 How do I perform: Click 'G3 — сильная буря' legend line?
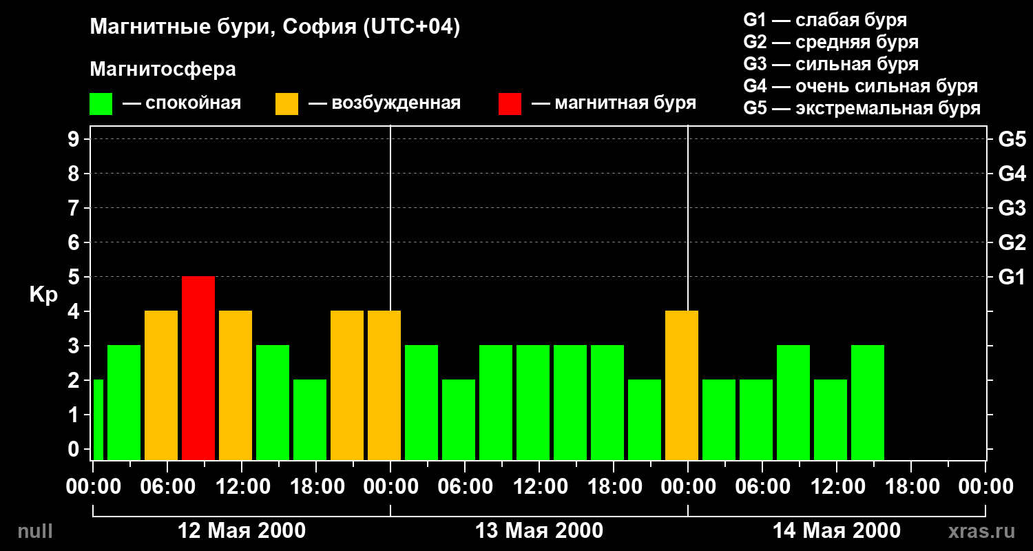[x=831, y=64]
